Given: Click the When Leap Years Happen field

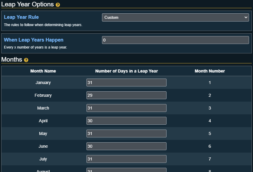Looking at the screenshot, I should (x=175, y=40).
